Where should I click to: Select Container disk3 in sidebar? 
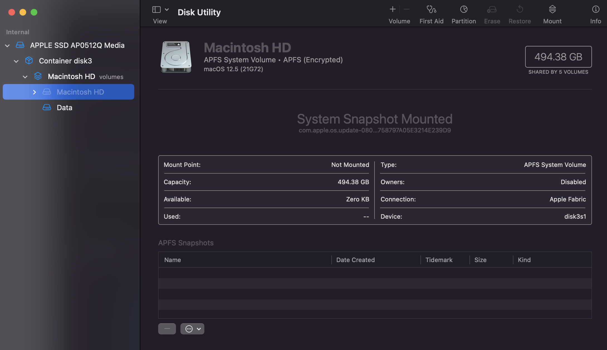[65, 61]
